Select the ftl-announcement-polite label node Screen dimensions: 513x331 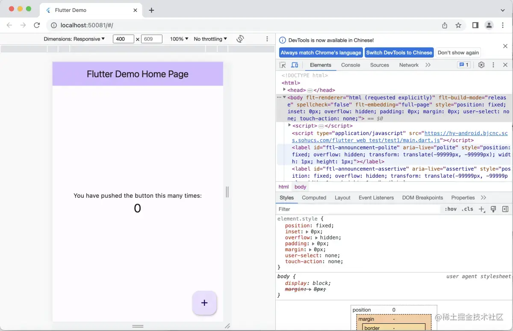point(394,155)
